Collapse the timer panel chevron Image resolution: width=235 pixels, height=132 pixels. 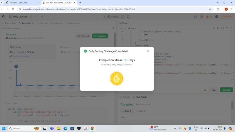[x=105, y=17]
